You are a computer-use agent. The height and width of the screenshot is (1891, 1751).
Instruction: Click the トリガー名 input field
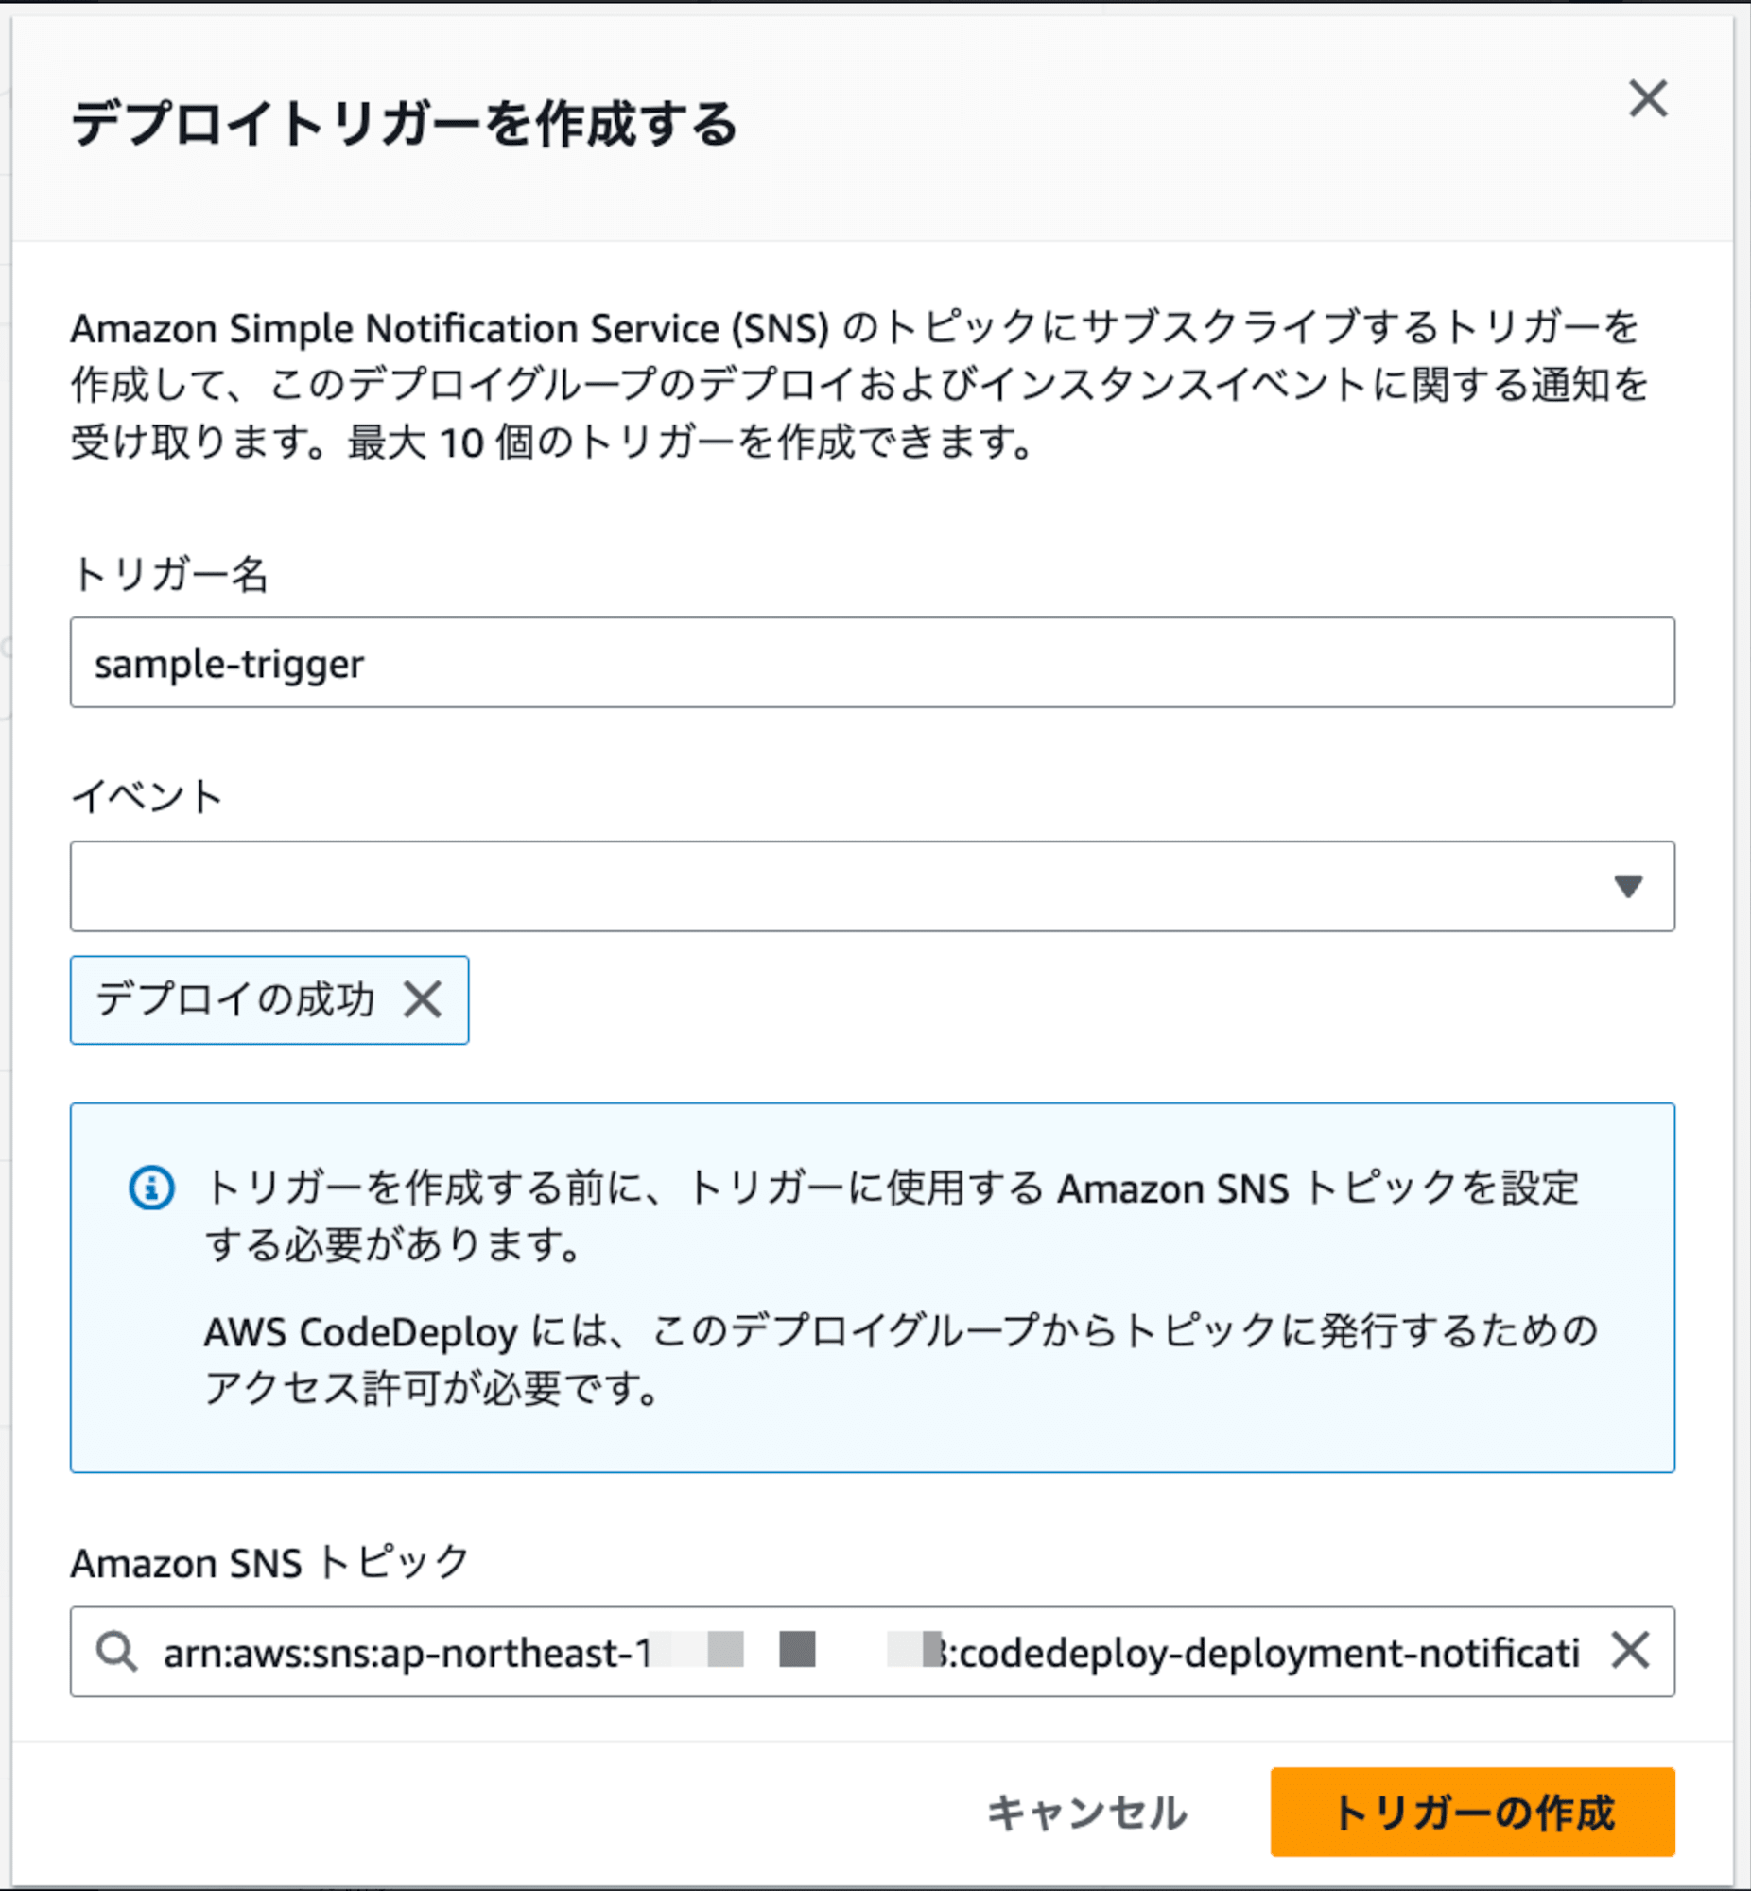(872, 662)
